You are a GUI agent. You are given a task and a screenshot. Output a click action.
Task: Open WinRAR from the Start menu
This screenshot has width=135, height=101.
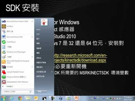tap(17, 67)
